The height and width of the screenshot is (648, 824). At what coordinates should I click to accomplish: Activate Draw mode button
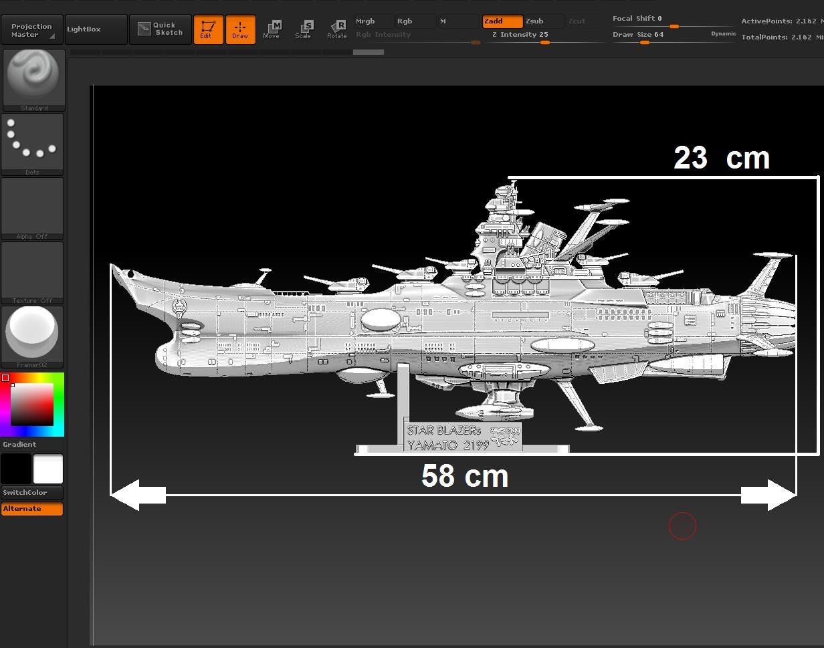pyautogui.click(x=241, y=29)
